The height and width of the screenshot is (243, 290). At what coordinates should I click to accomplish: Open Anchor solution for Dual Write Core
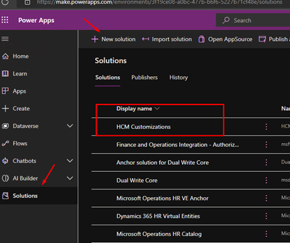163,162
